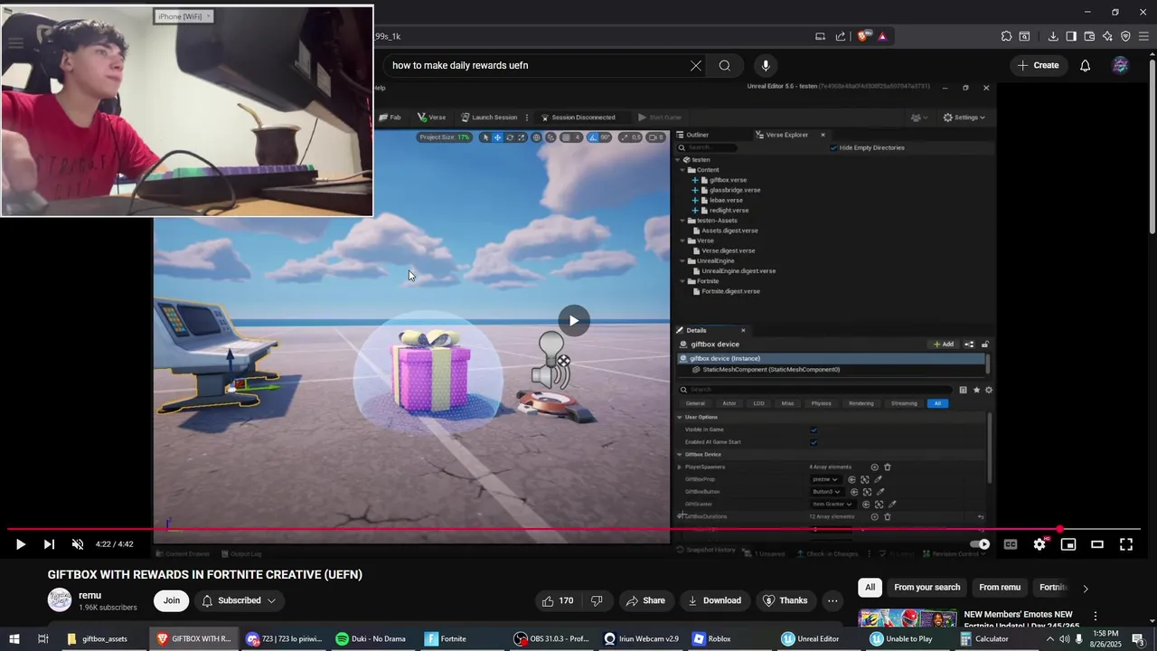Open the Unreal Editor Settings dropdown
Screen dimensions: 1157x651
click(964, 118)
